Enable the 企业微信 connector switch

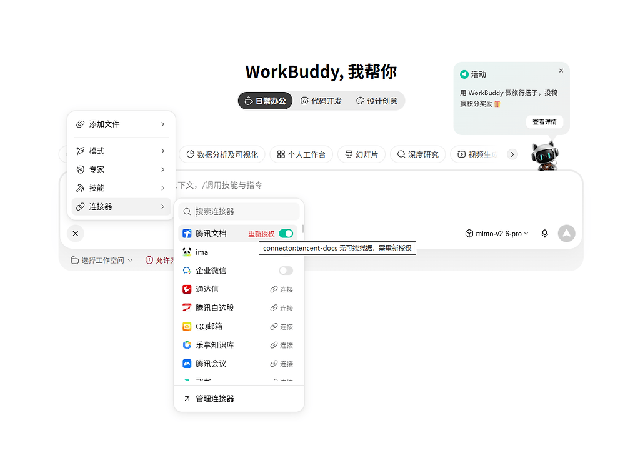(286, 271)
